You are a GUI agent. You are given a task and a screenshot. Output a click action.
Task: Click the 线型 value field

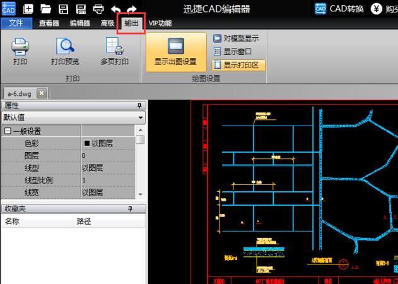[108, 168]
